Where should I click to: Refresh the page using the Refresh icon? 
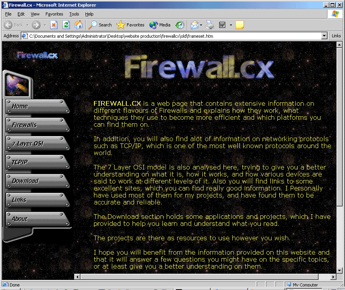pos(66,25)
